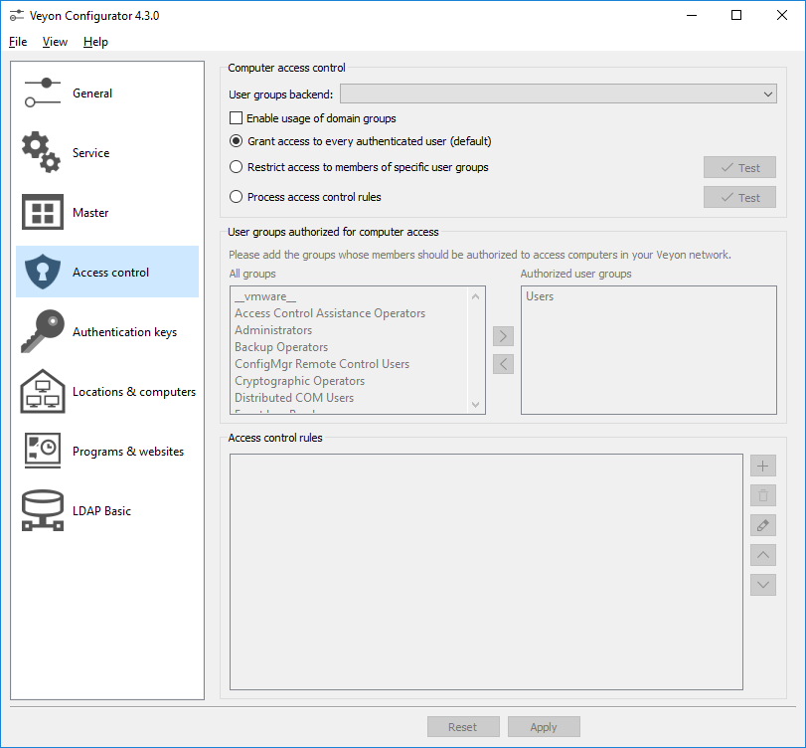Delete access control rule with trash icon
The height and width of the screenshot is (748, 806).
tap(763, 496)
